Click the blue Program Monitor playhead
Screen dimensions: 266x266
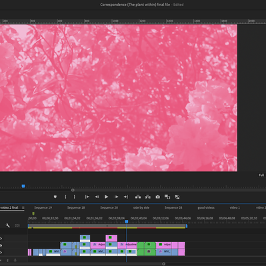23,186
